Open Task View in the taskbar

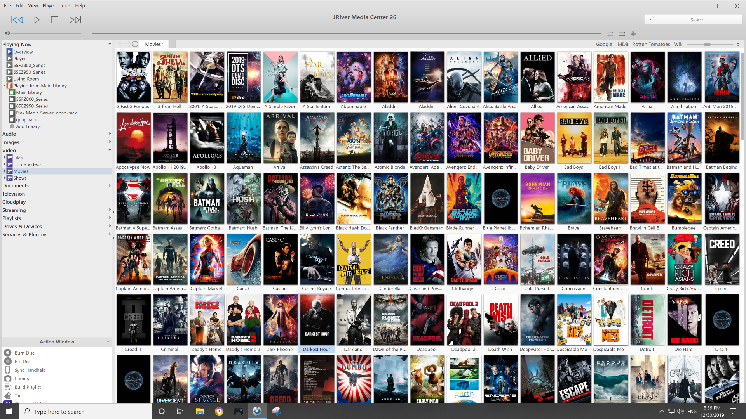pos(180,411)
